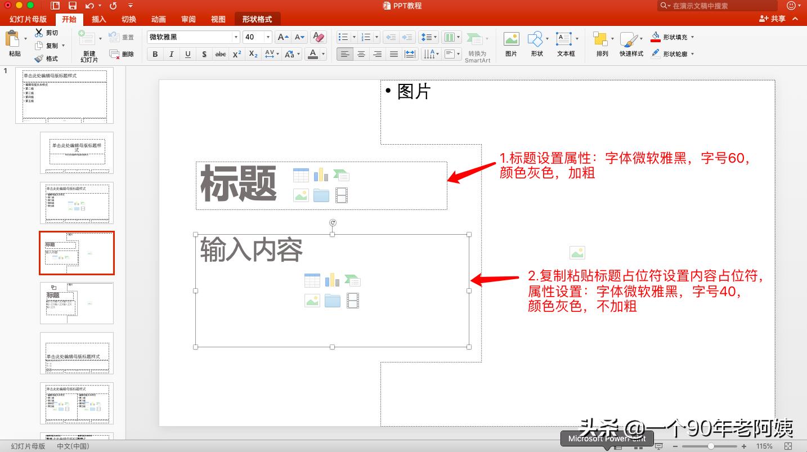Switch to the 插入 ribbon tab
This screenshot has height=452, width=807.
coord(98,19)
